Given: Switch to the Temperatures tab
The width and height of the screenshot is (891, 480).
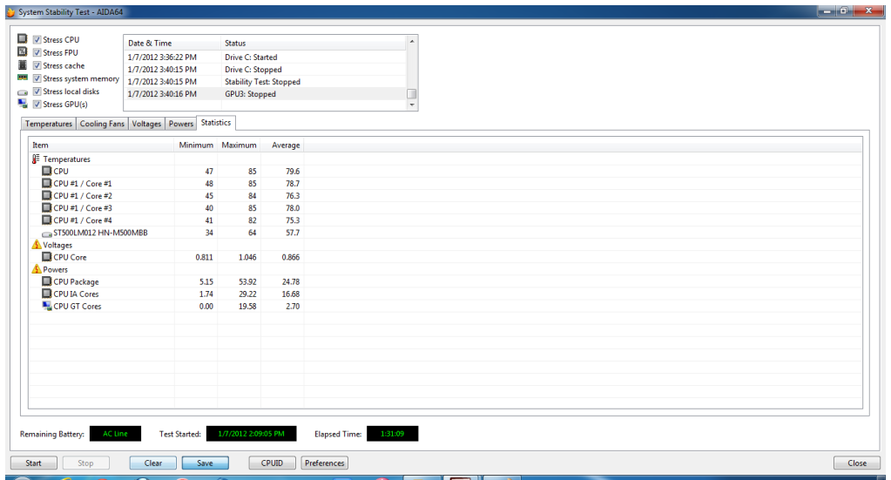Looking at the screenshot, I should click(48, 124).
